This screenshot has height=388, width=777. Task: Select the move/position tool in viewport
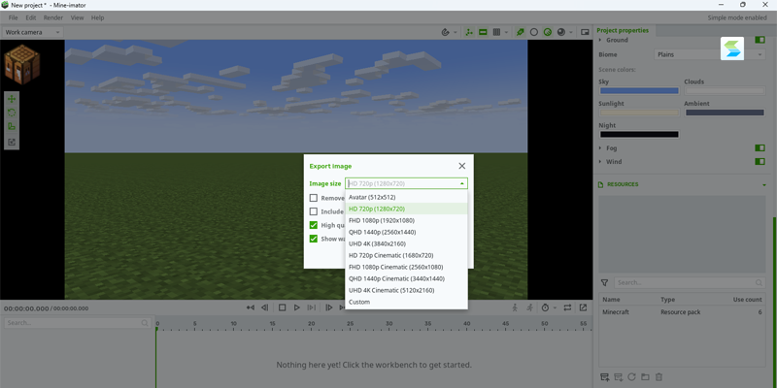(12, 99)
